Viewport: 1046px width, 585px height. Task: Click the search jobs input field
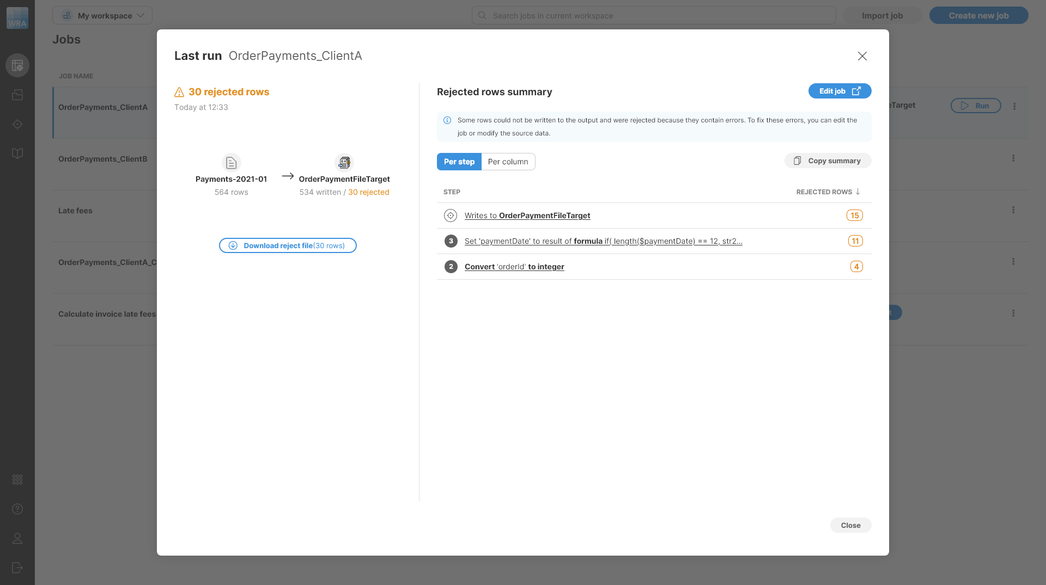click(x=653, y=15)
